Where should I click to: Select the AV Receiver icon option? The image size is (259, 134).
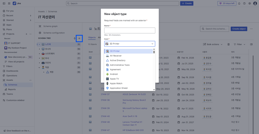click(128, 56)
